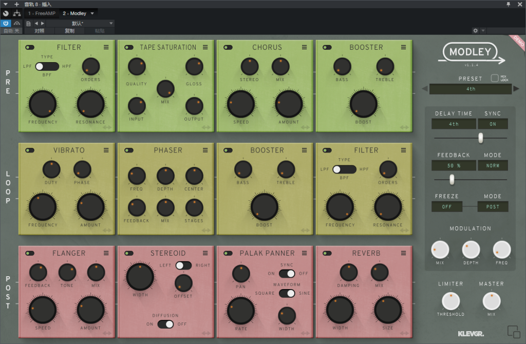526x344 pixels.
Task: Enable the Chorus module power toggle
Action: click(x=228, y=47)
